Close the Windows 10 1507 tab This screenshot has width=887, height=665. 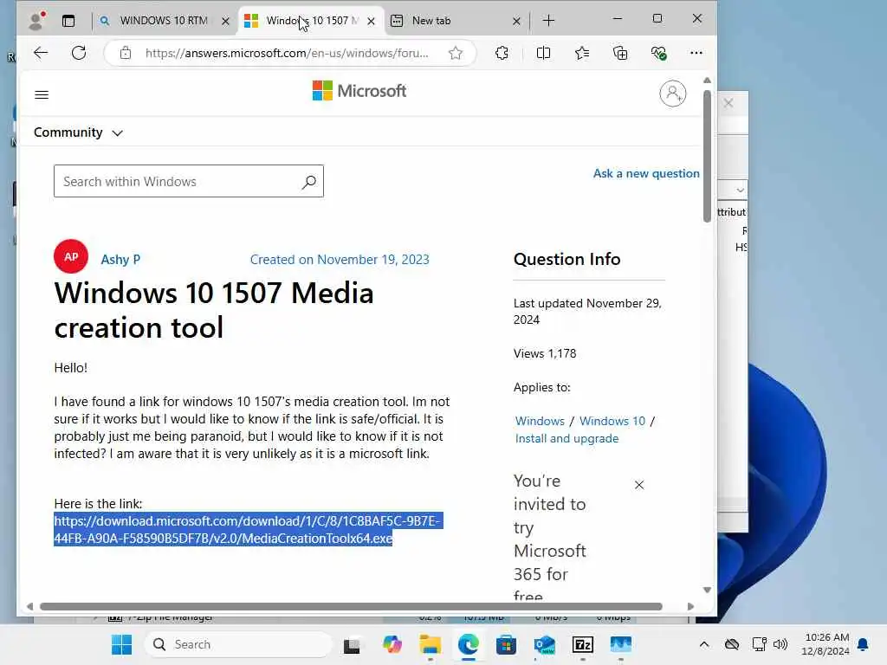coord(371,22)
